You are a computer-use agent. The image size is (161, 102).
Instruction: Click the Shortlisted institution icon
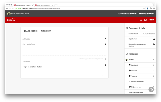tap(130, 65)
